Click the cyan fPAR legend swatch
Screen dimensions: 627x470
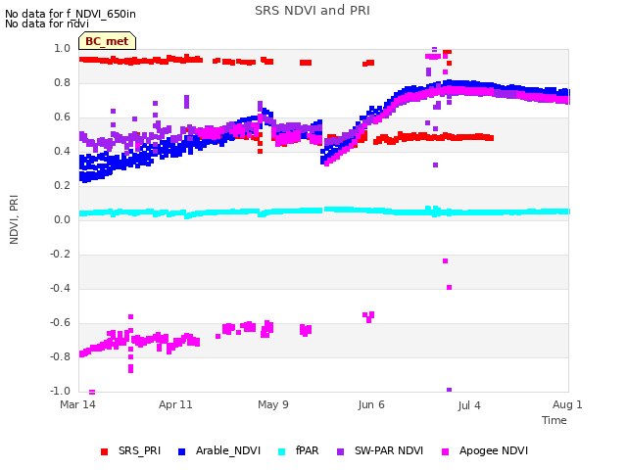(x=281, y=452)
